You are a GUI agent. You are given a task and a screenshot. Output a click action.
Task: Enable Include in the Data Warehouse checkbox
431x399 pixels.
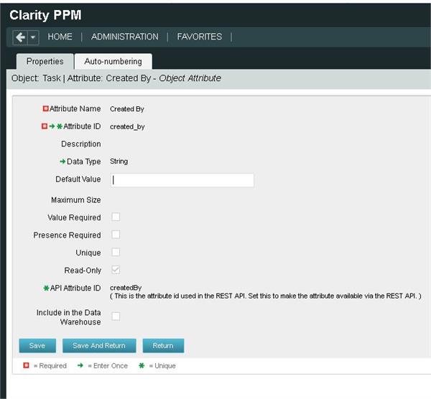pyautogui.click(x=116, y=316)
